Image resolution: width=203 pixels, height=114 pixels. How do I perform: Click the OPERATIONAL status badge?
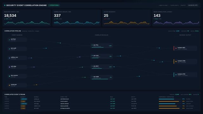click(54, 5)
